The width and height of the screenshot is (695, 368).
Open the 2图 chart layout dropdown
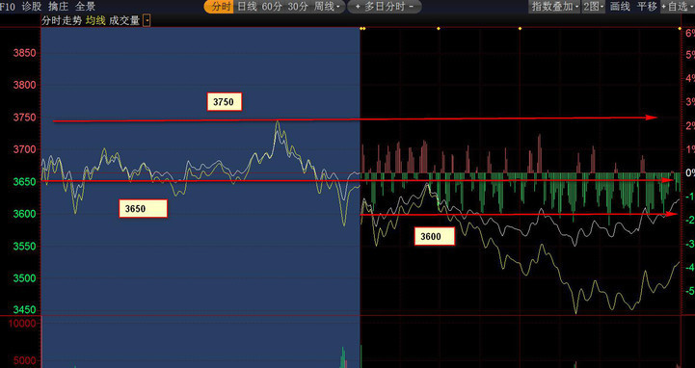(x=594, y=7)
